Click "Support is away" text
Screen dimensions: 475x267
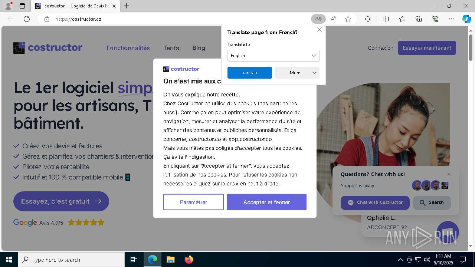[357, 185]
